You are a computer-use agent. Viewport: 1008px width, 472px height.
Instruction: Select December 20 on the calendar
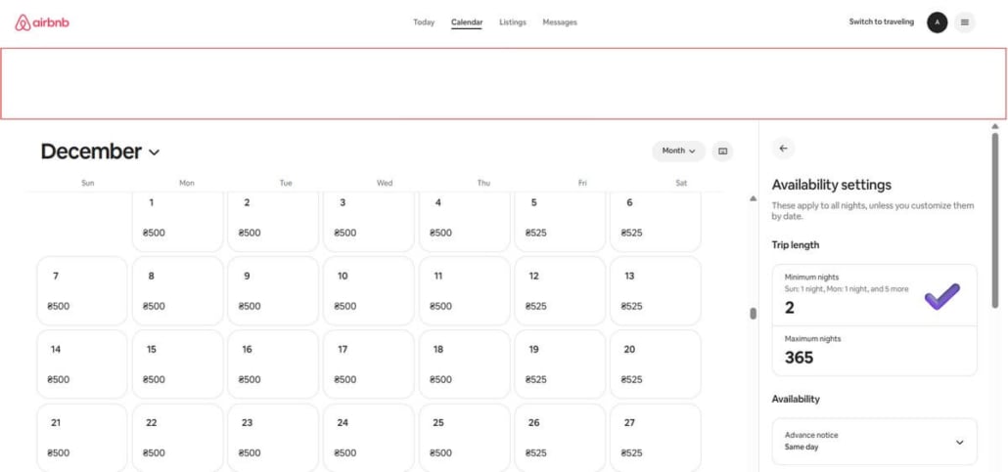click(x=656, y=365)
